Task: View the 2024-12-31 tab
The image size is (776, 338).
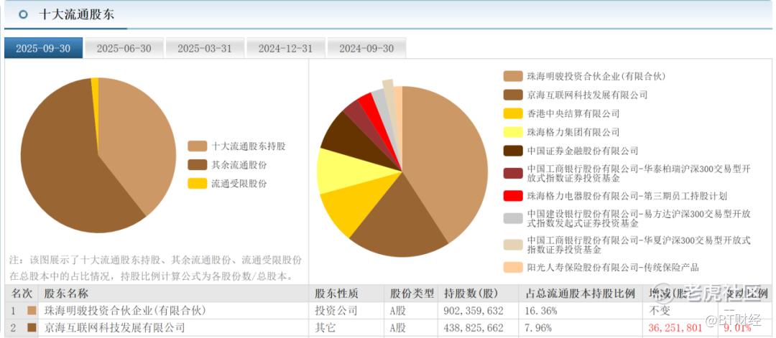Action: pyautogui.click(x=285, y=48)
